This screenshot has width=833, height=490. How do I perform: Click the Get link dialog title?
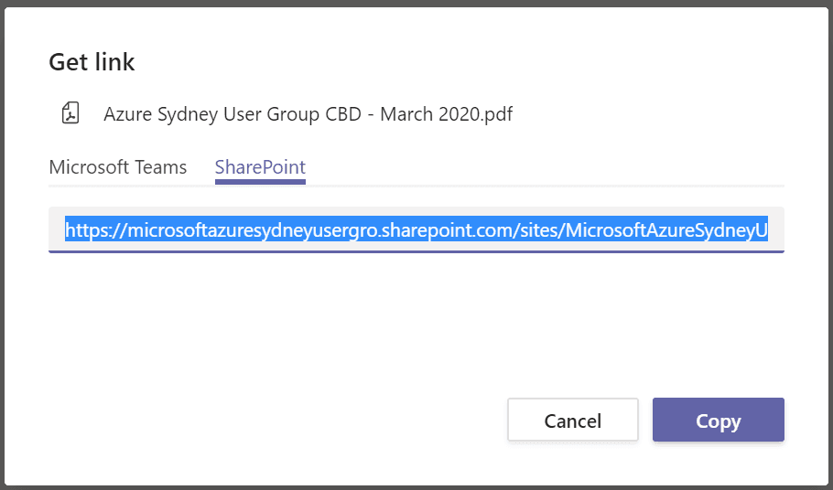[92, 62]
